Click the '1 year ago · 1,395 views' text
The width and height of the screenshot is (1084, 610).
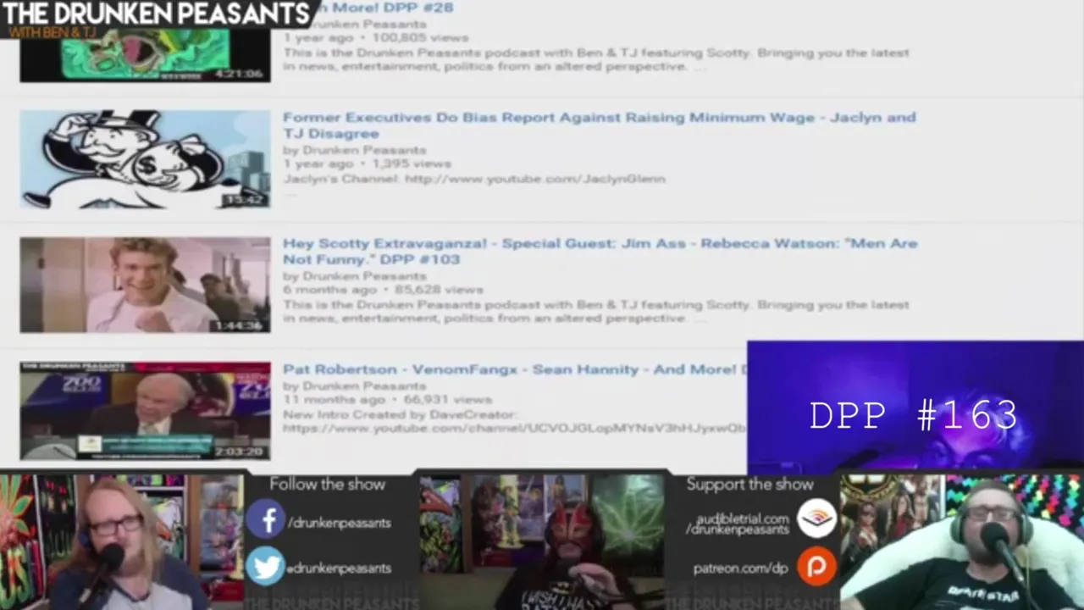pos(368,164)
